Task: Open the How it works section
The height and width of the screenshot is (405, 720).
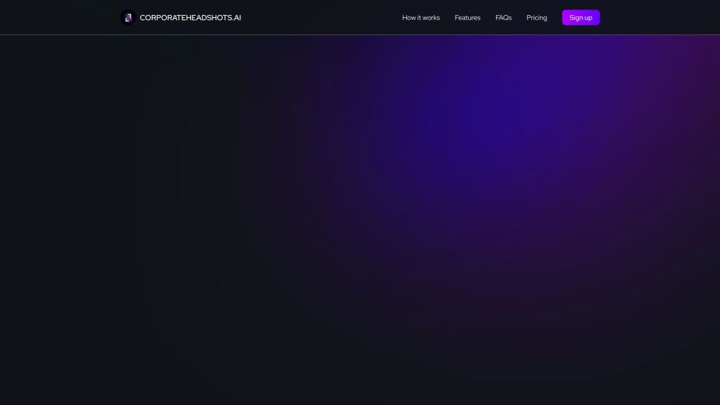Action: tap(420, 17)
